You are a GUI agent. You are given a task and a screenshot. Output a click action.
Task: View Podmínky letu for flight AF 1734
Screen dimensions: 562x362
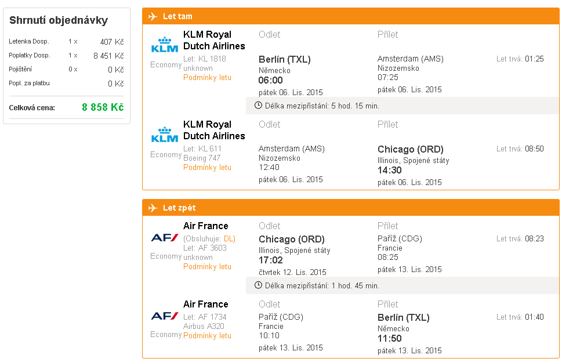[x=207, y=336]
